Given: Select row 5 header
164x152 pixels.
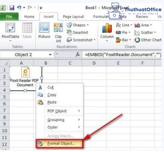Looking at the screenshot, I should pyautogui.click(x=5, y=97).
